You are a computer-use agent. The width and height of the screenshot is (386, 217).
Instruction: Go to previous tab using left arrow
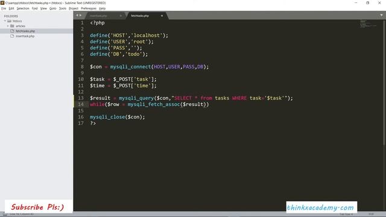click(x=77, y=15)
